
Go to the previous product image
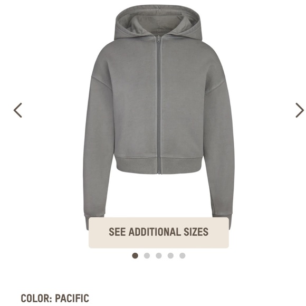pos(18,110)
